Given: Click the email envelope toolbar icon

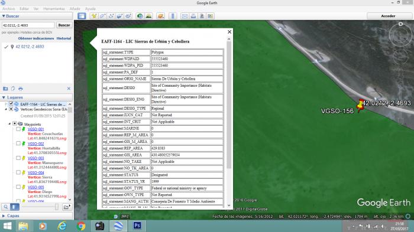Looking at the screenshot, I should click(185, 16).
